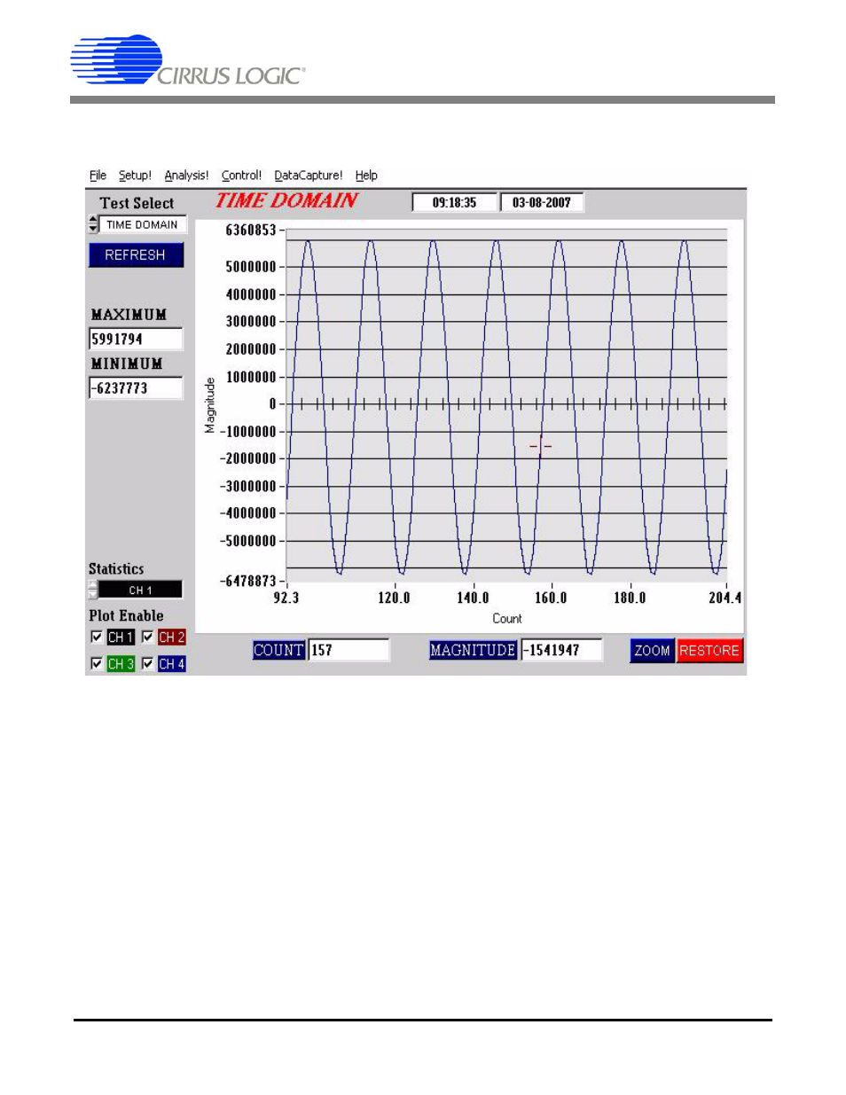Image resolution: width=846 pixels, height=1095 pixels.
Task: Open the Analysis! menu
Action: (x=186, y=176)
